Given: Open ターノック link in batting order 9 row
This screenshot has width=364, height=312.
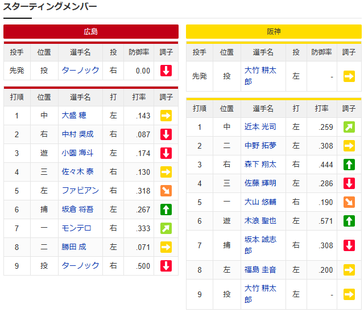Looking at the screenshot, I should click(x=80, y=265).
